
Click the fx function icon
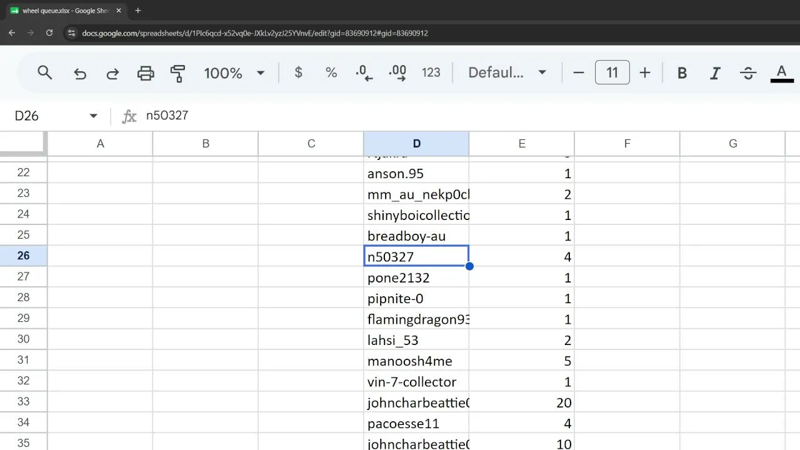pos(129,116)
